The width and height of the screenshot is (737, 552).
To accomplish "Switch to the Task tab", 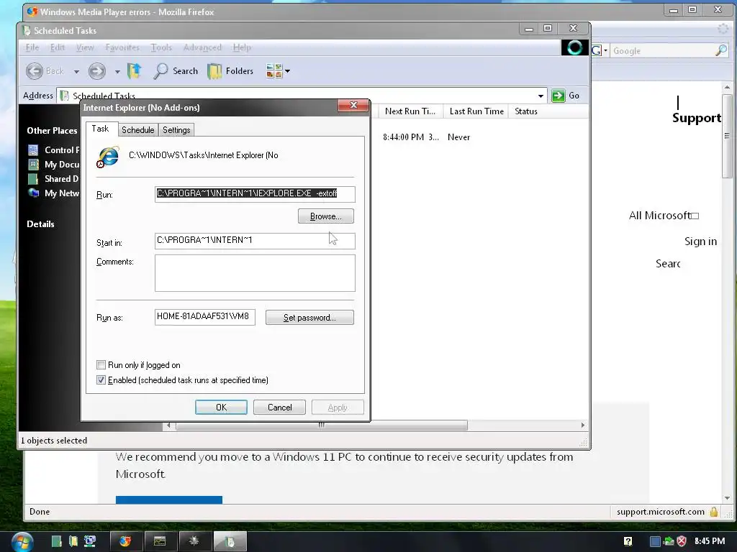I will coord(100,129).
